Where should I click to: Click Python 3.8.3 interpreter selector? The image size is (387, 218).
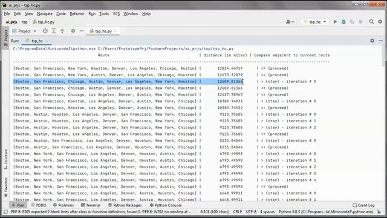point(326,212)
